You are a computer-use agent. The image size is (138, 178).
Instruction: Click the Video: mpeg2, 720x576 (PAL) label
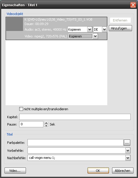(x=46, y=36)
